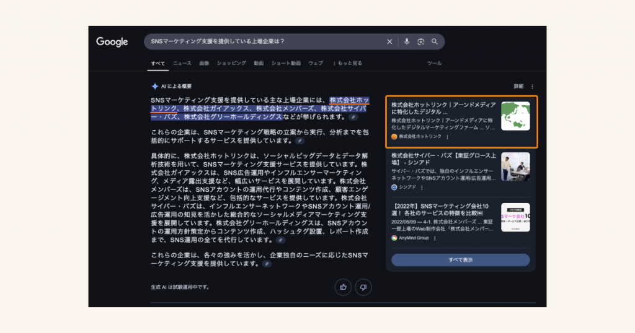
Task: Open options menu beside 株式会社ホットリンク source
Action: click(448, 137)
